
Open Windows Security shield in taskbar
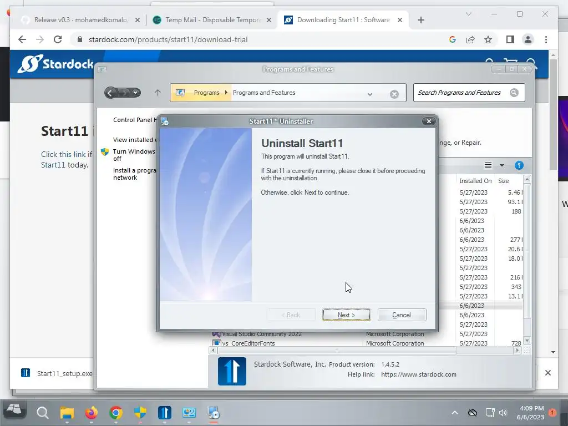click(140, 413)
